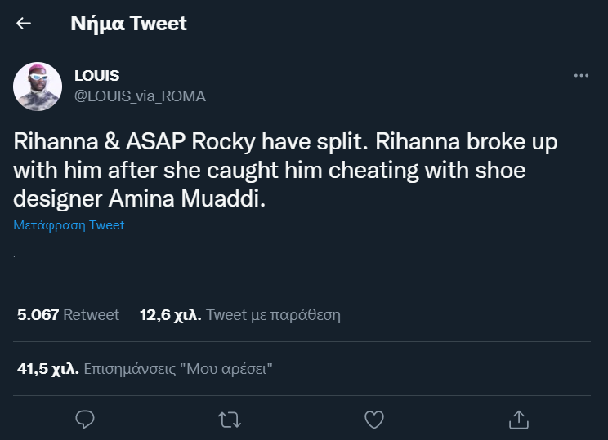Reply to the tweet via speech bubble icon

pos(86,419)
